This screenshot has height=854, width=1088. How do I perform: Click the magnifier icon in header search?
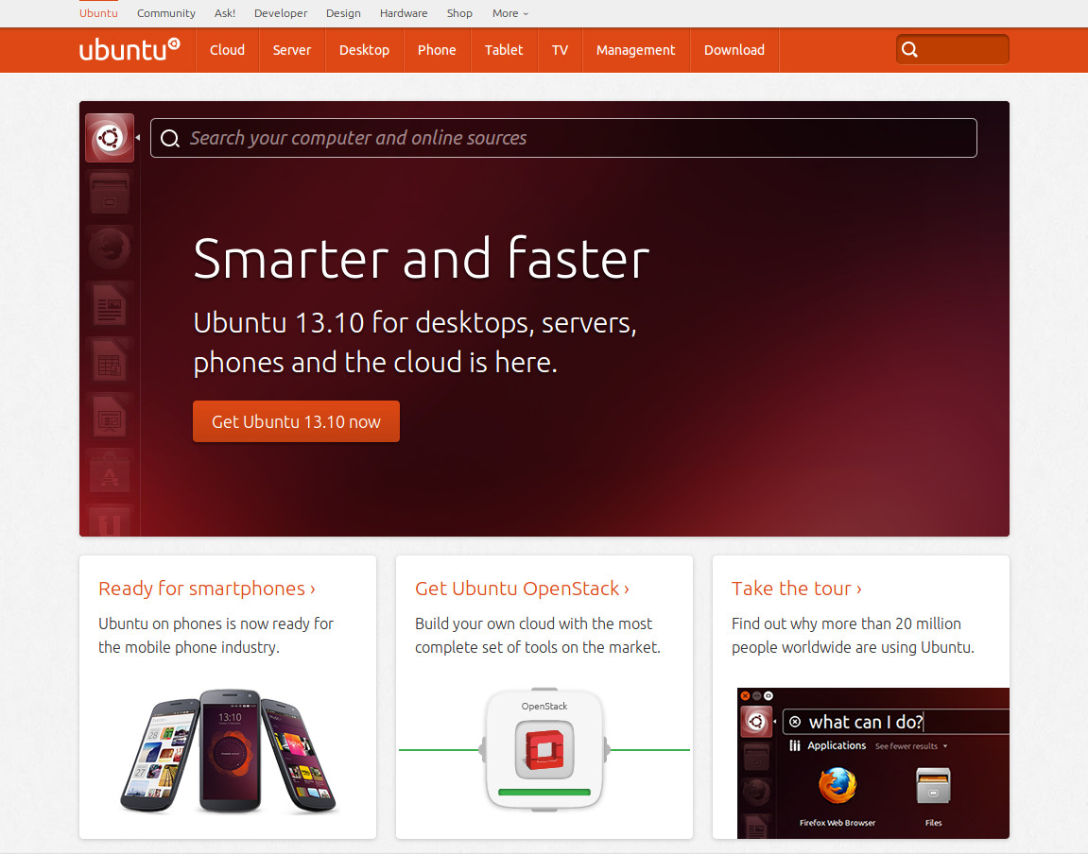click(909, 49)
